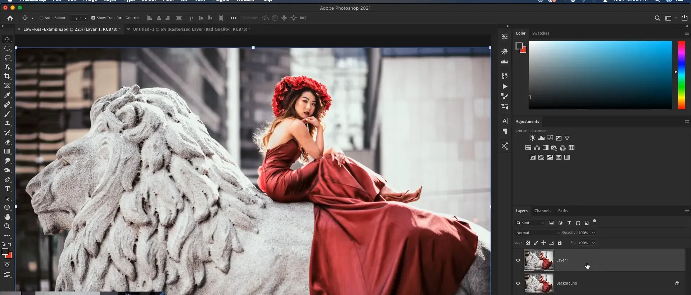Select the Hand tool
This screenshot has height=295, width=691.
tap(7, 217)
